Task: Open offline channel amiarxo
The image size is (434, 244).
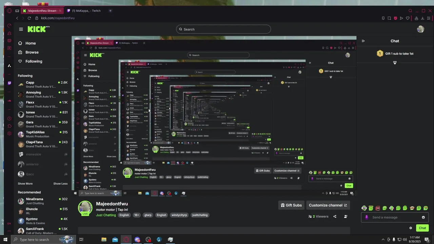Action: [43, 164]
